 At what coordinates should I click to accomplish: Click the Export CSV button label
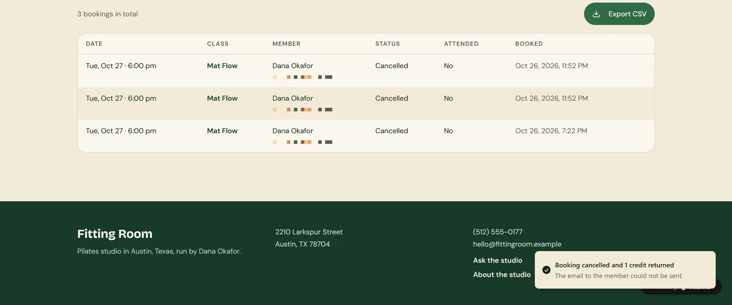pos(627,14)
